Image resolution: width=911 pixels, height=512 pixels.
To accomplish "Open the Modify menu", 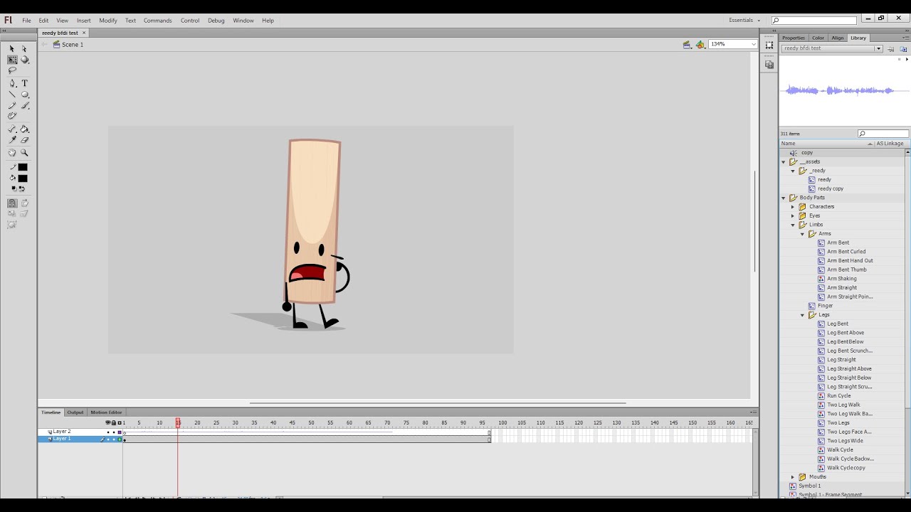I will click(108, 21).
